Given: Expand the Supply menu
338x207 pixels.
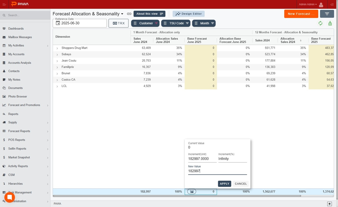Looking at the screenshot, I should coord(47,122).
